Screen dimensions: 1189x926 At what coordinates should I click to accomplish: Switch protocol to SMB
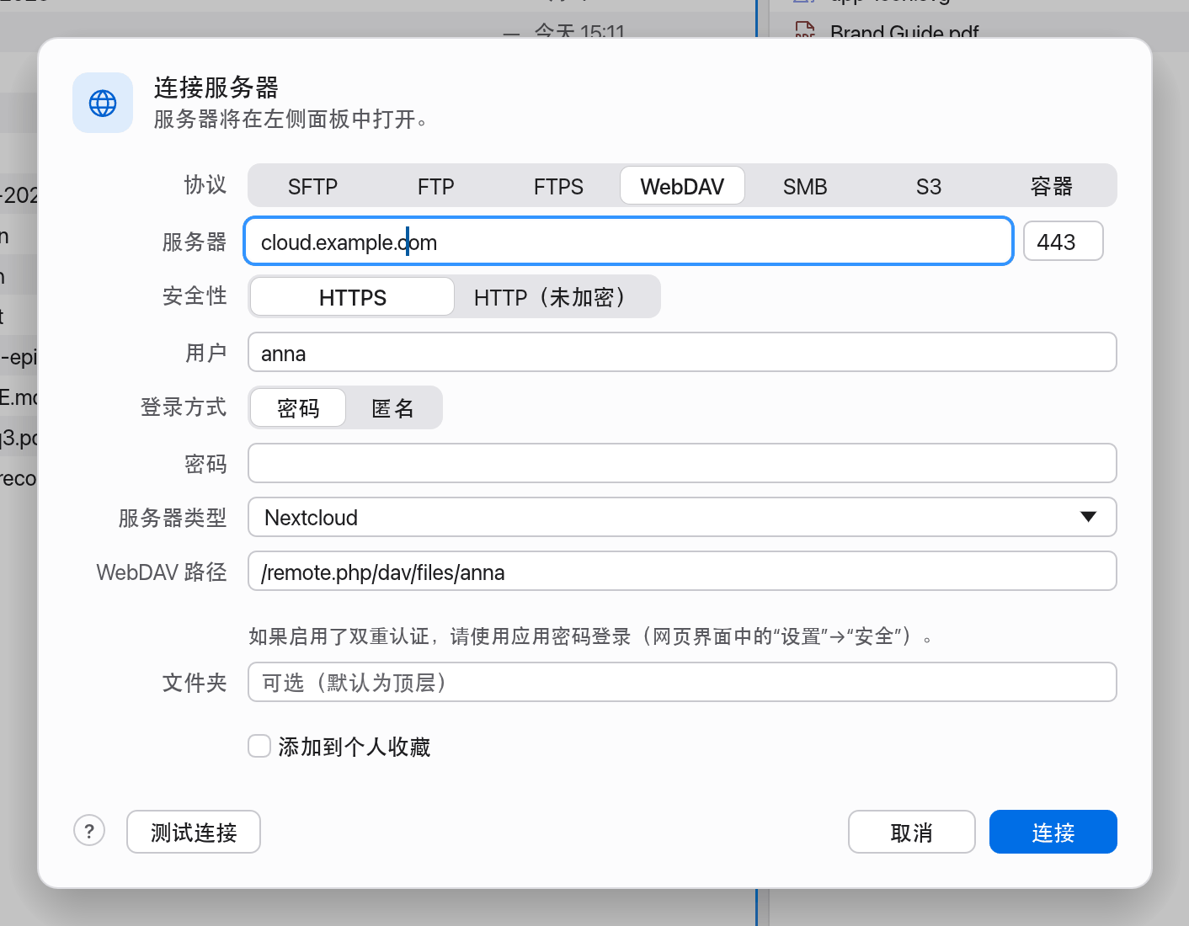click(x=805, y=186)
